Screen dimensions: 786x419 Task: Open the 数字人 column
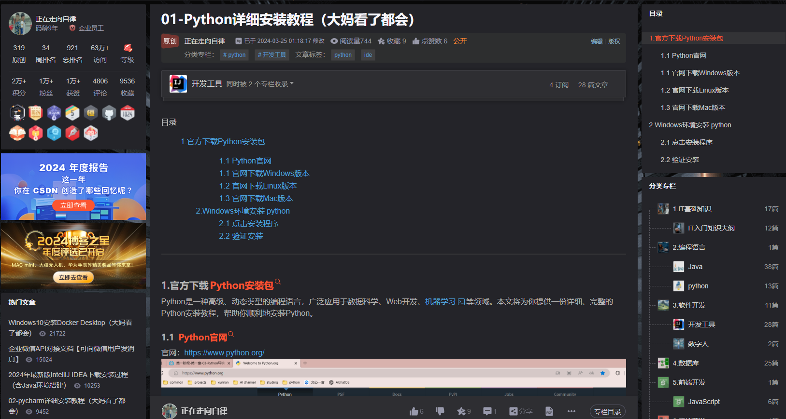pyautogui.click(x=698, y=344)
